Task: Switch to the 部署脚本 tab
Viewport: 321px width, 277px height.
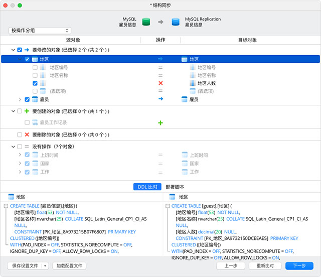Action: click(x=175, y=187)
